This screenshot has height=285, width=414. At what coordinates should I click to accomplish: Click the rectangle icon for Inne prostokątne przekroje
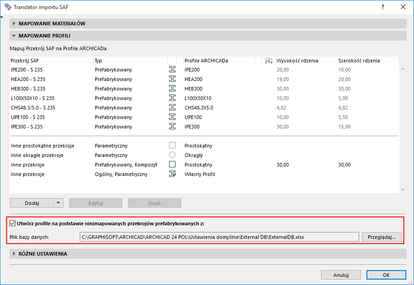click(x=172, y=145)
